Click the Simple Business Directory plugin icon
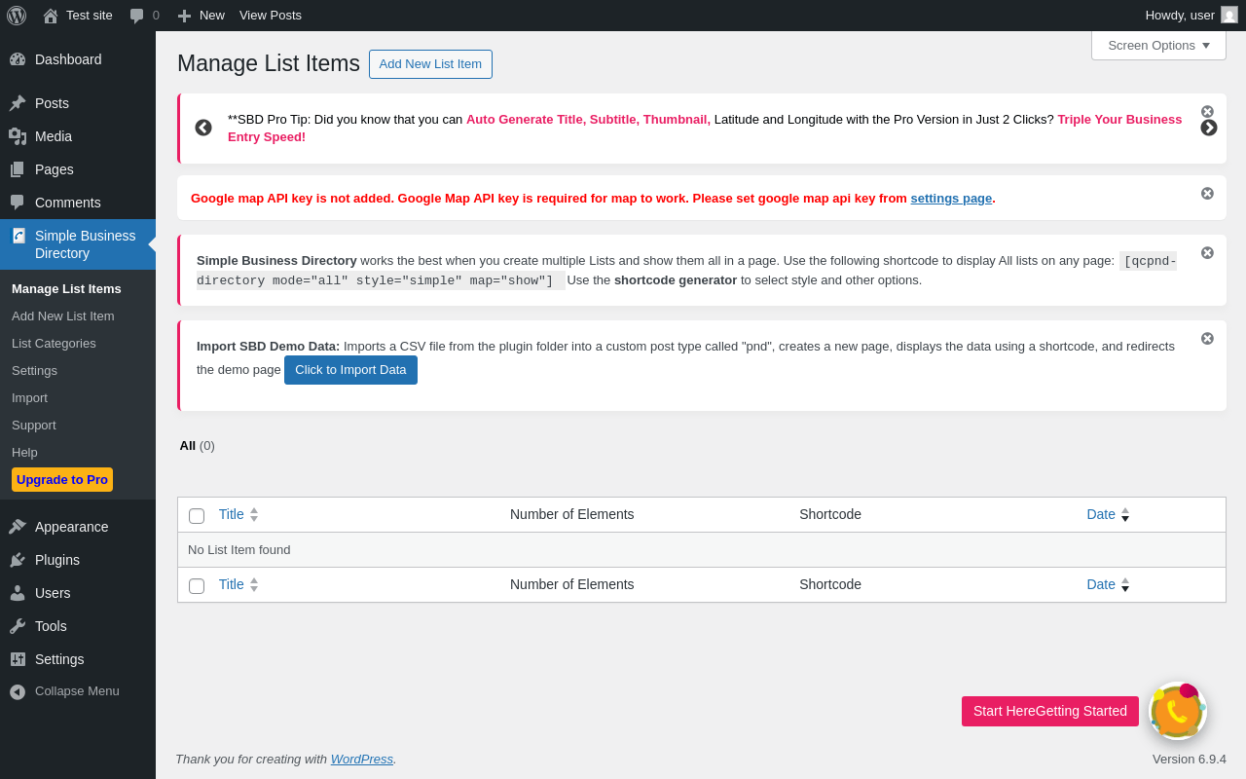This screenshot has height=779, width=1246. click(18, 236)
